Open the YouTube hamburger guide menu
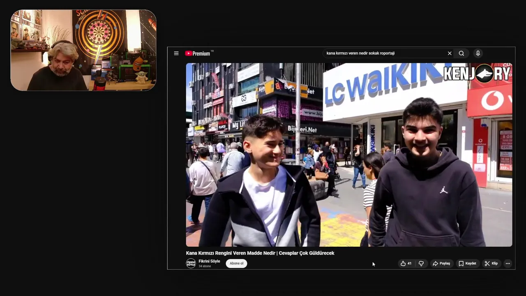Image resolution: width=526 pixels, height=296 pixels. (x=176, y=53)
